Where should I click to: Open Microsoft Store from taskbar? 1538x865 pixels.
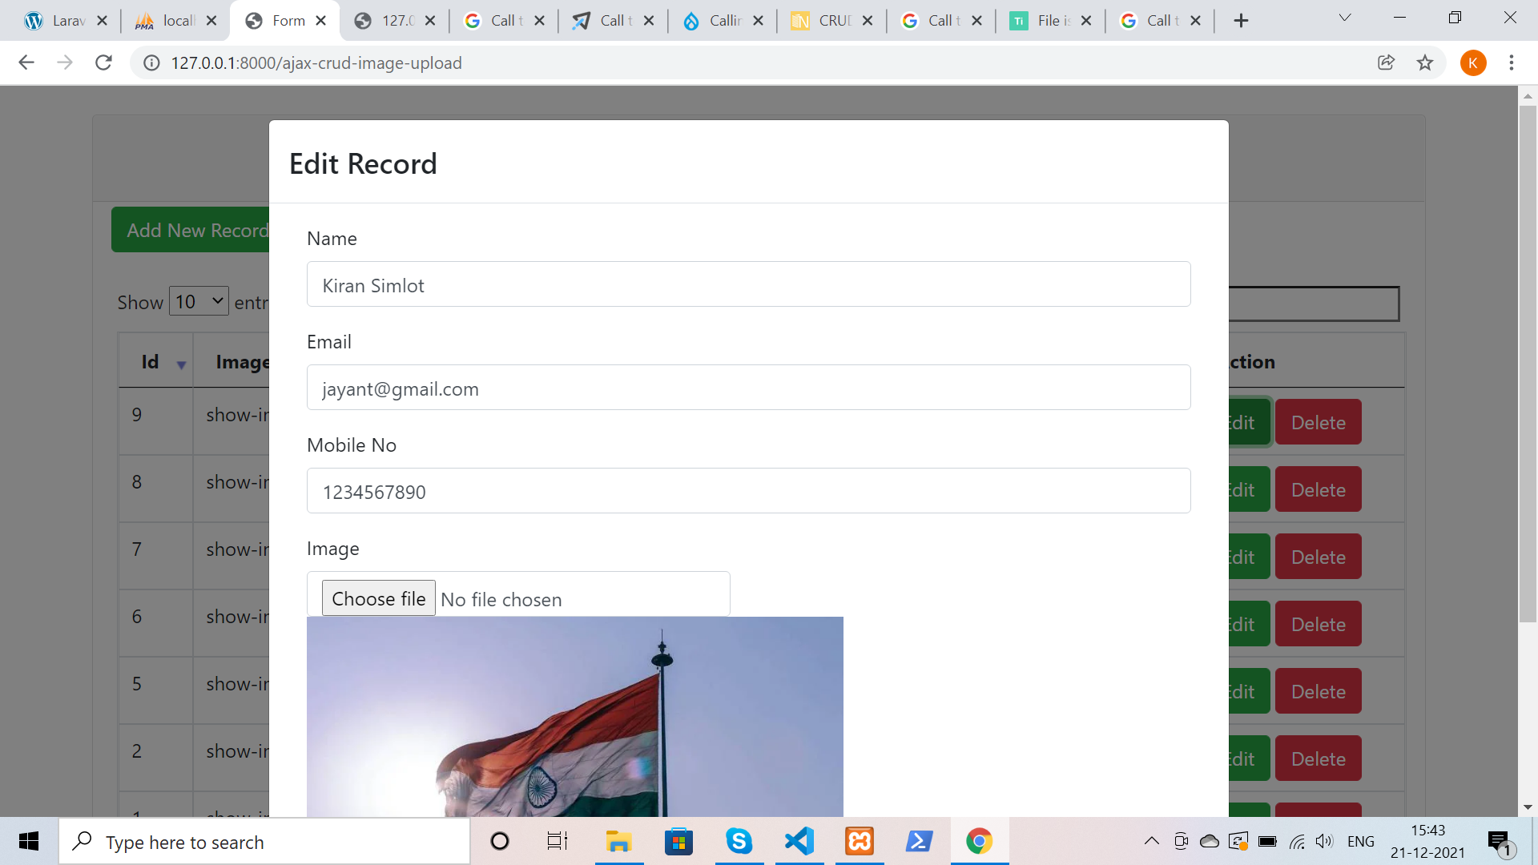point(678,841)
